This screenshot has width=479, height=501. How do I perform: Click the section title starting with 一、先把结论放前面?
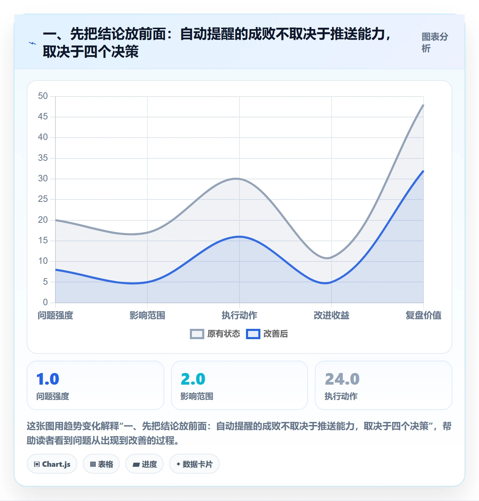tap(217, 43)
